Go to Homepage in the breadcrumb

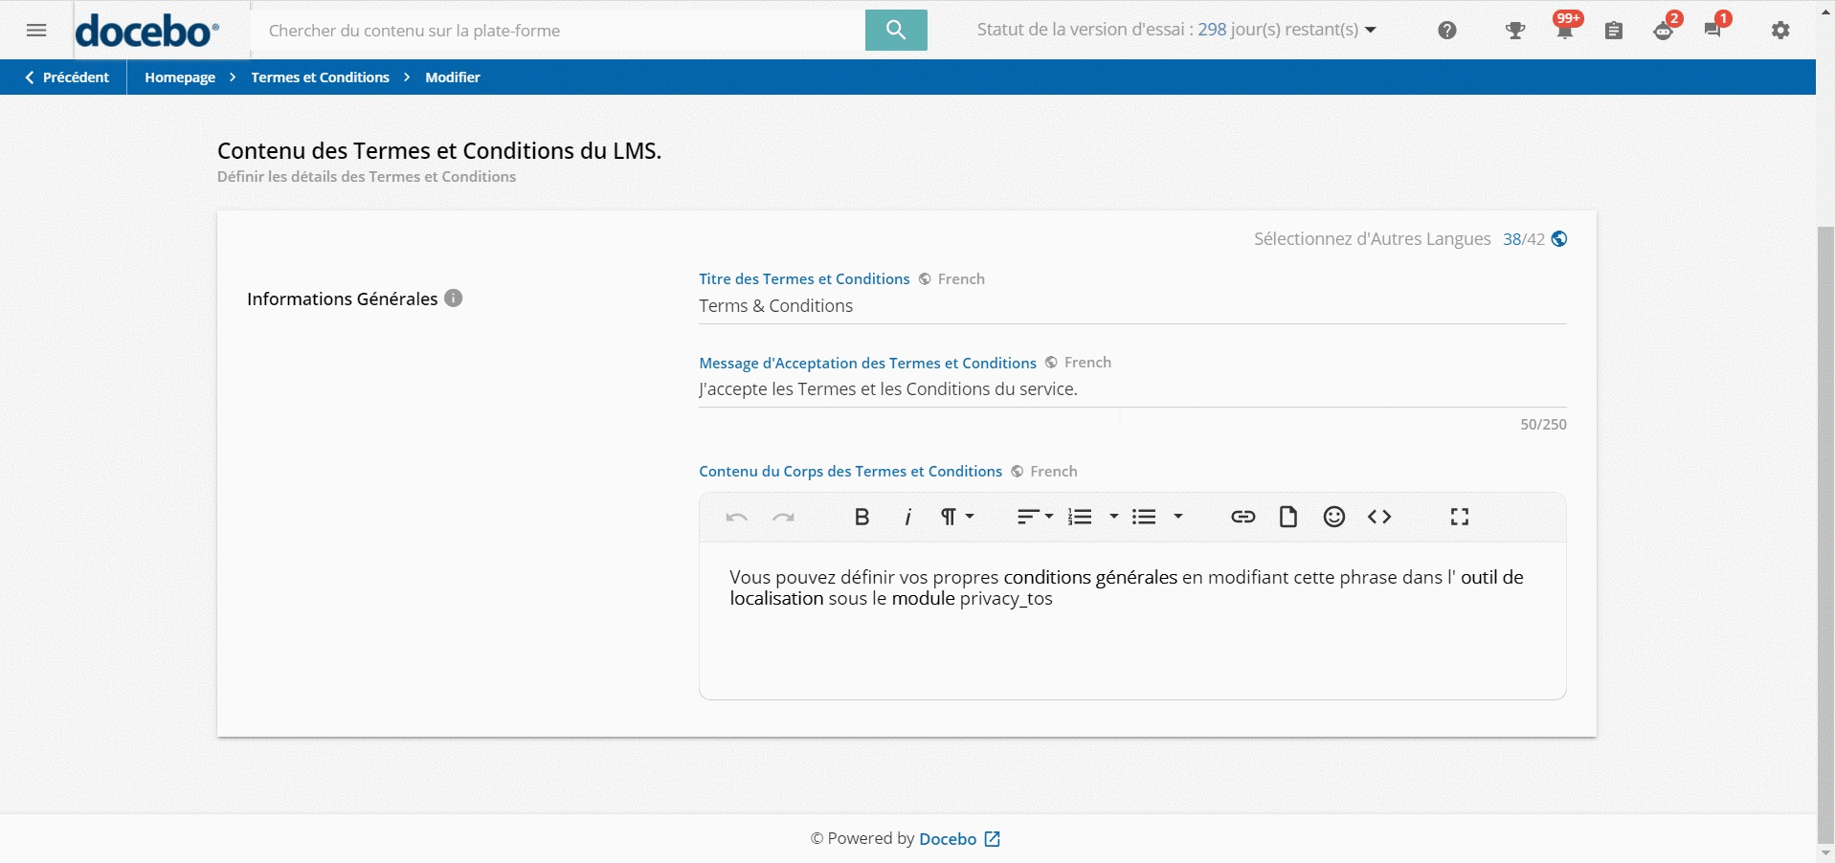(x=180, y=77)
